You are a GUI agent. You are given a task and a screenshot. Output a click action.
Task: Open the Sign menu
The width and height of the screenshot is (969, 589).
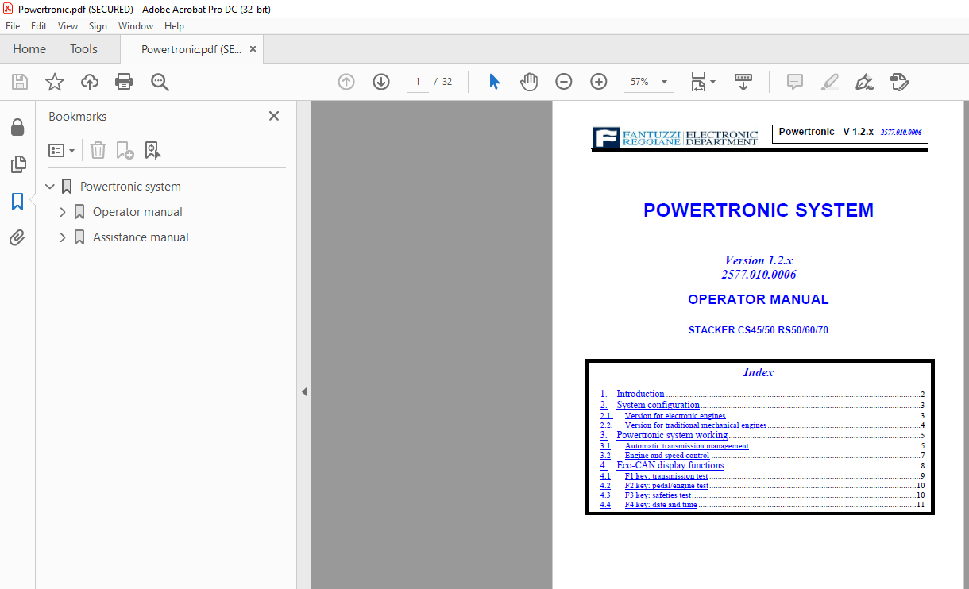click(x=98, y=26)
